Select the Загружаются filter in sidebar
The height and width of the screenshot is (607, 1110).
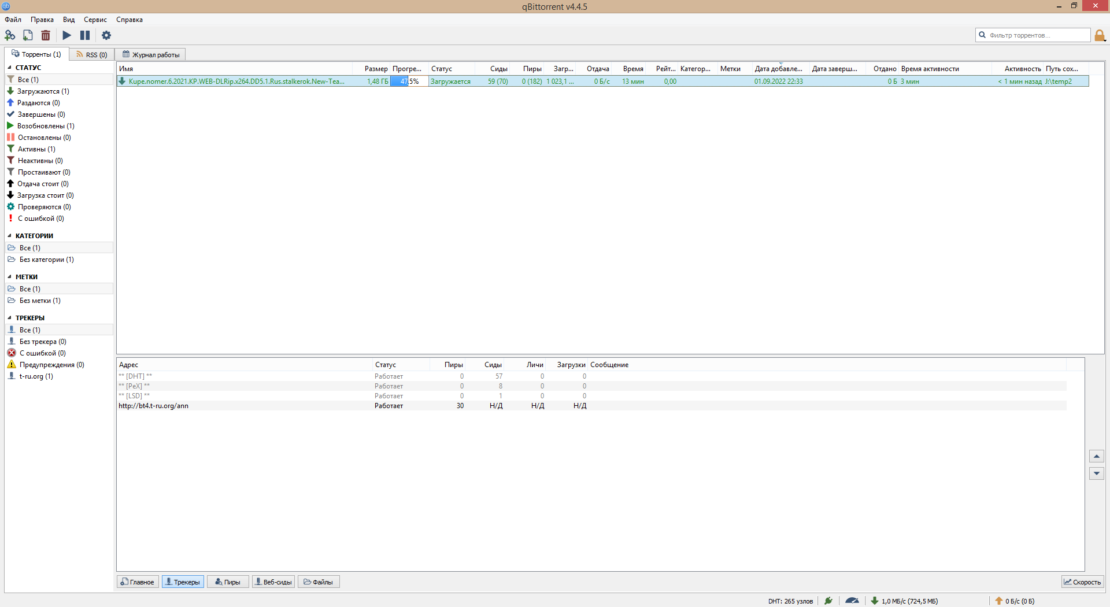coord(43,91)
